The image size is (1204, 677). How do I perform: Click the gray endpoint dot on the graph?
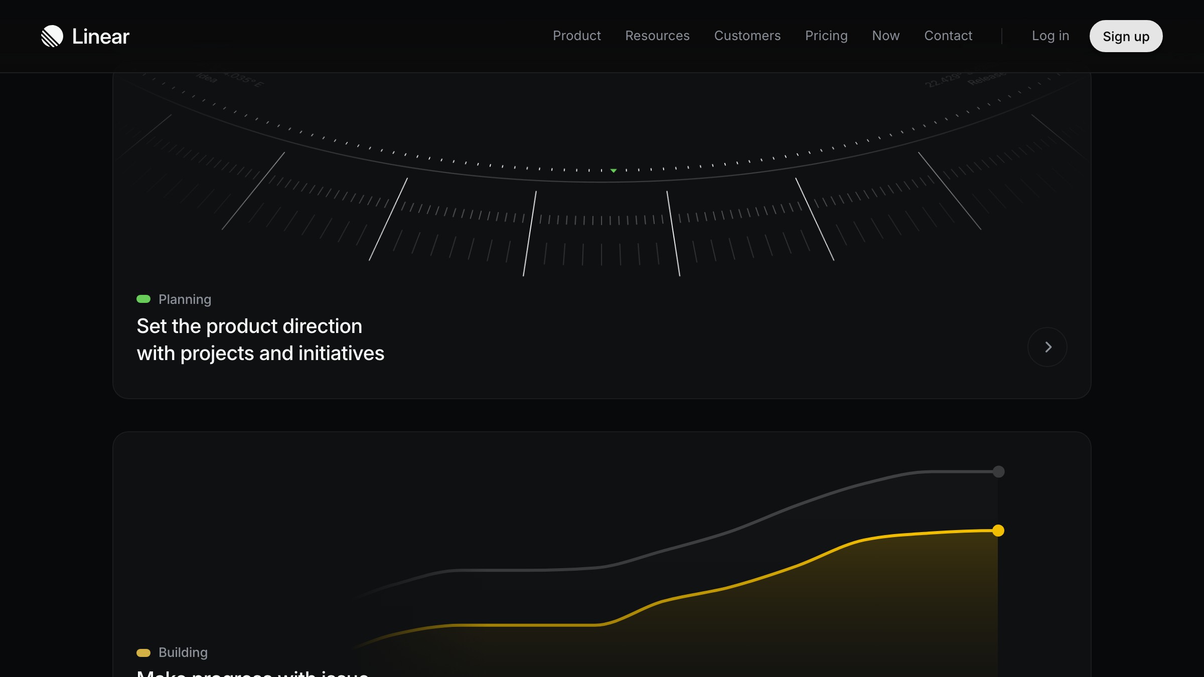(998, 471)
